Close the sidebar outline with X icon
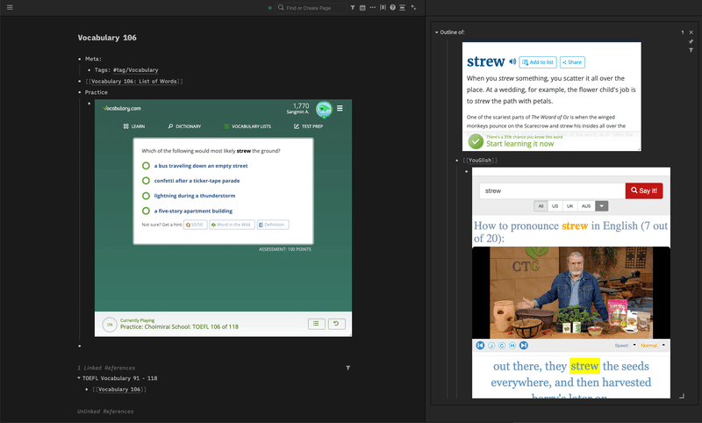702x423 pixels. tap(691, 32)
